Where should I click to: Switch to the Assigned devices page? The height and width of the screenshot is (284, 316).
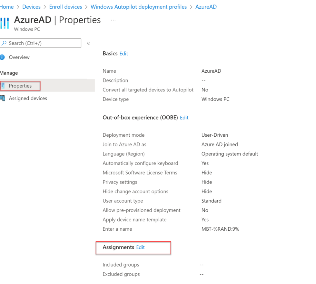[28, 98]
